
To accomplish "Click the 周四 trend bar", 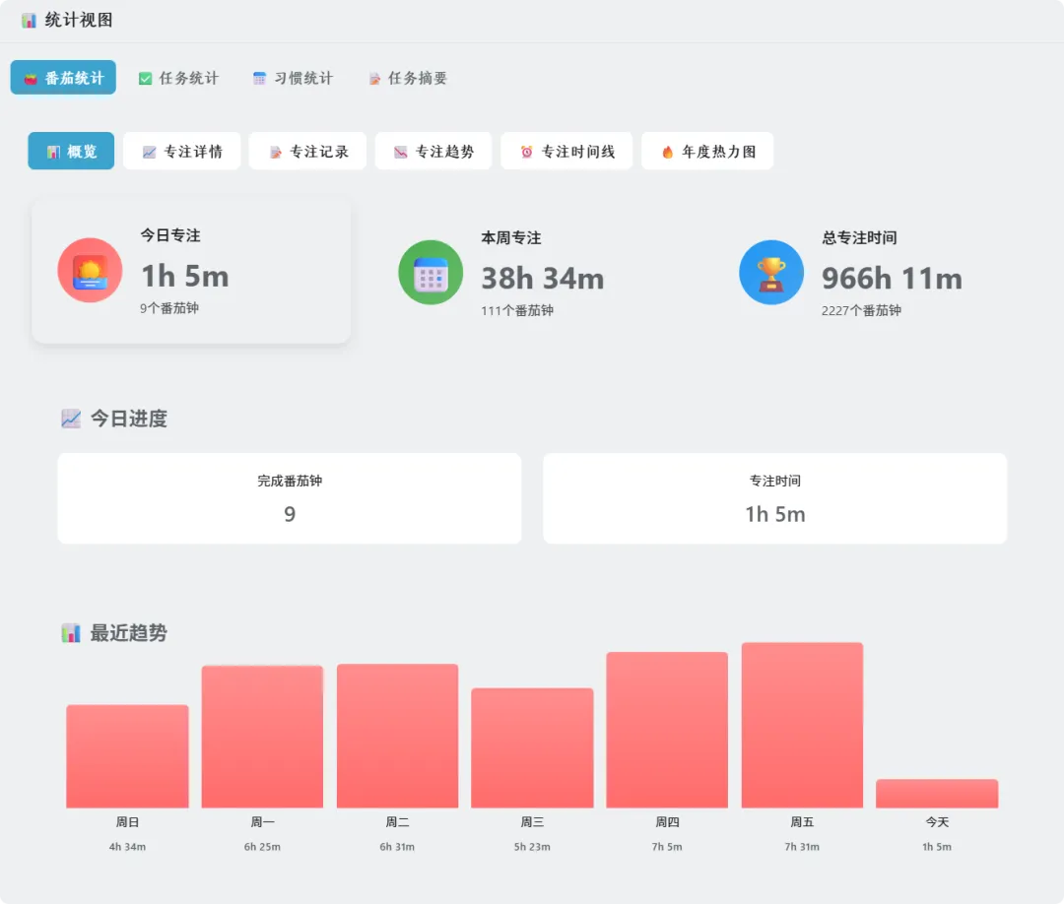I will point(667,730).
